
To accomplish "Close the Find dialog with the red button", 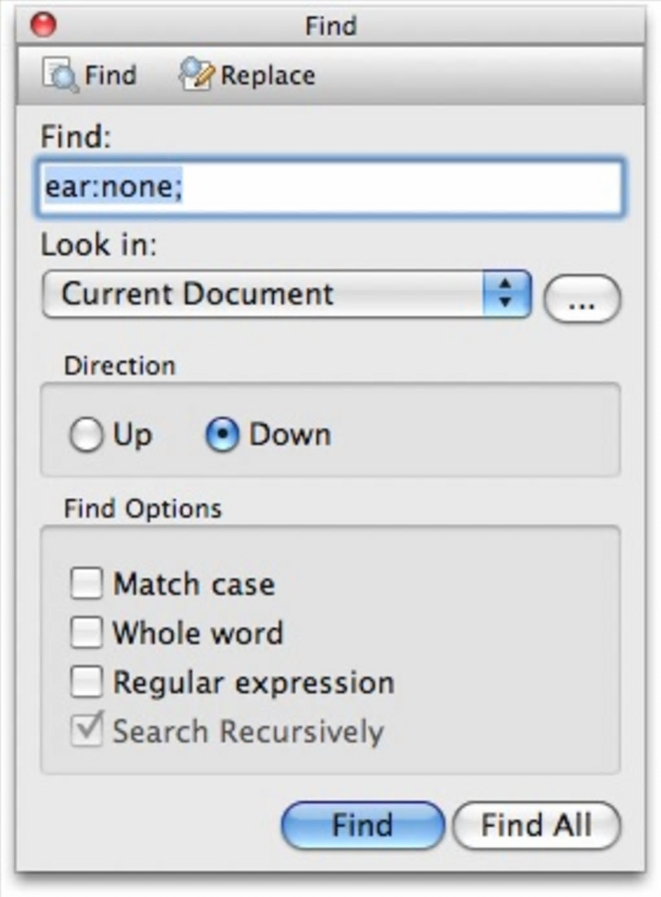I will (44, 25).
